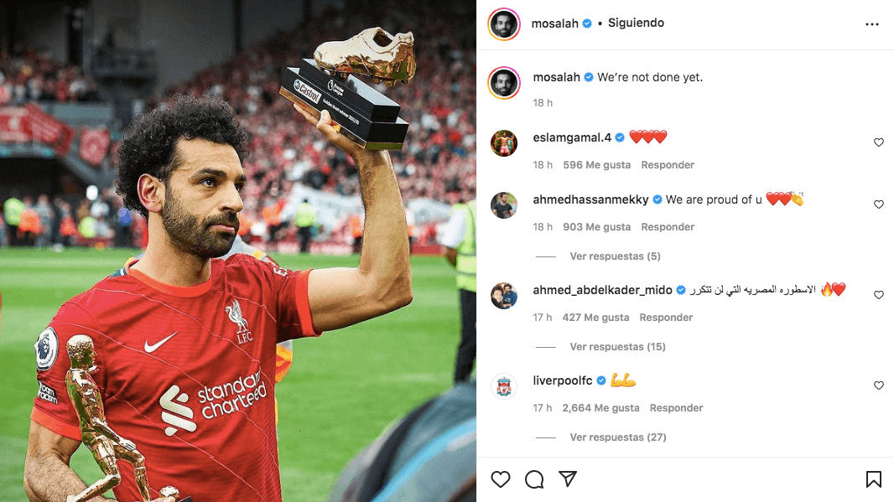
Task: Open mosalah profile picture in header
Action: [504, 24]
